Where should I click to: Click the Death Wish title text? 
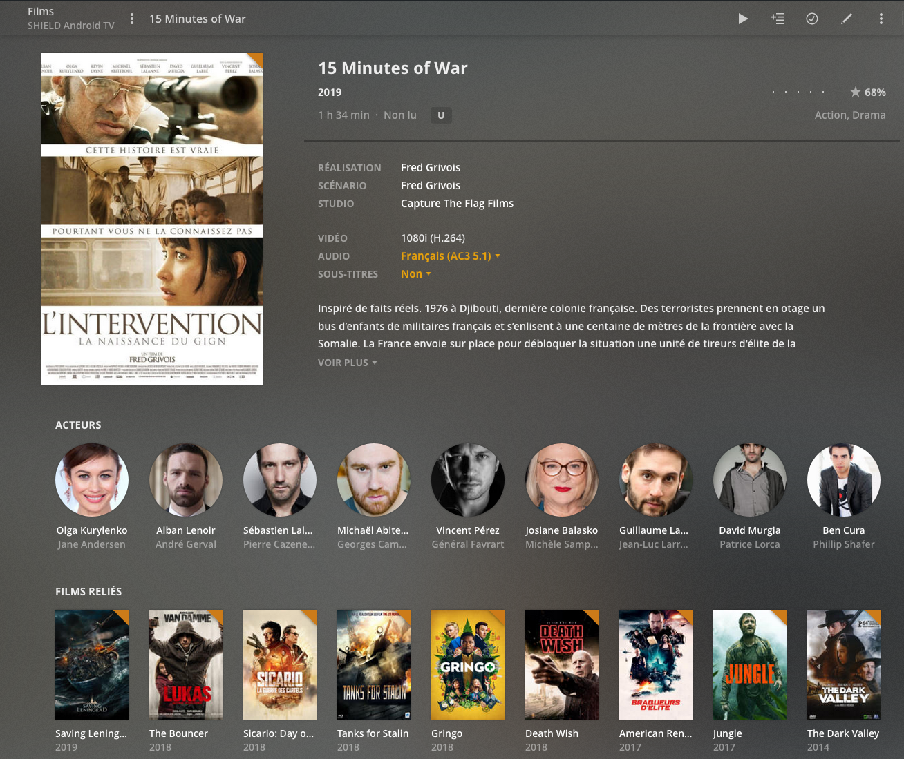(552, 733)
